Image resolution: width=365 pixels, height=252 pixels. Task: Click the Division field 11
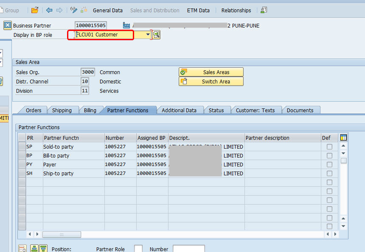85,91
